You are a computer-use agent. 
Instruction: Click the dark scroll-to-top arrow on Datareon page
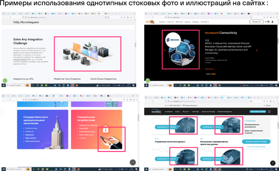(273, 163)
